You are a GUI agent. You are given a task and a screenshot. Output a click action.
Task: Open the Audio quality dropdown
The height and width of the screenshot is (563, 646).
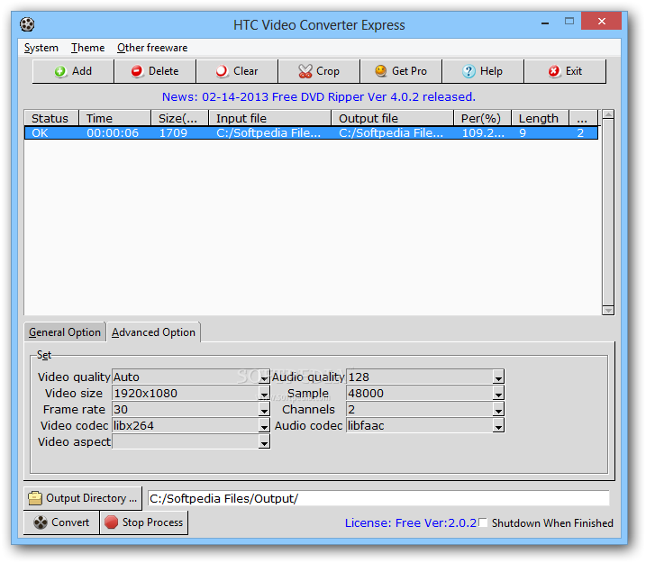[498, 377]
